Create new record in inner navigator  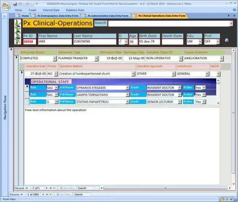tap(55, 188)
